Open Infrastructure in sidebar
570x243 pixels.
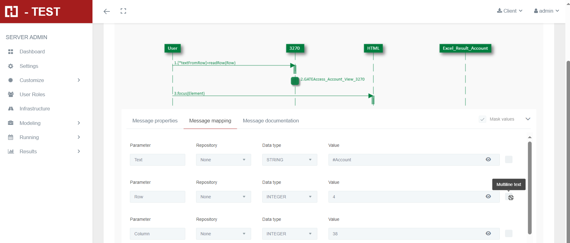tap(35, 109)
